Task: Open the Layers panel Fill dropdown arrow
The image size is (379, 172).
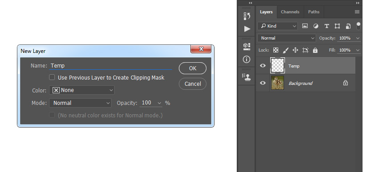Action: tap(358, 50)
